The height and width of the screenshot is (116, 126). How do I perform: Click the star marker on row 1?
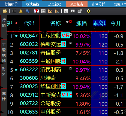[x=16, y=36]
